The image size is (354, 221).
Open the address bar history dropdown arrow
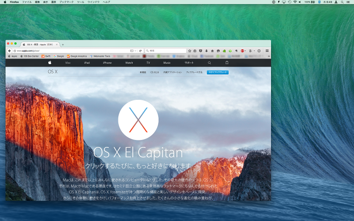click(135, 51)
